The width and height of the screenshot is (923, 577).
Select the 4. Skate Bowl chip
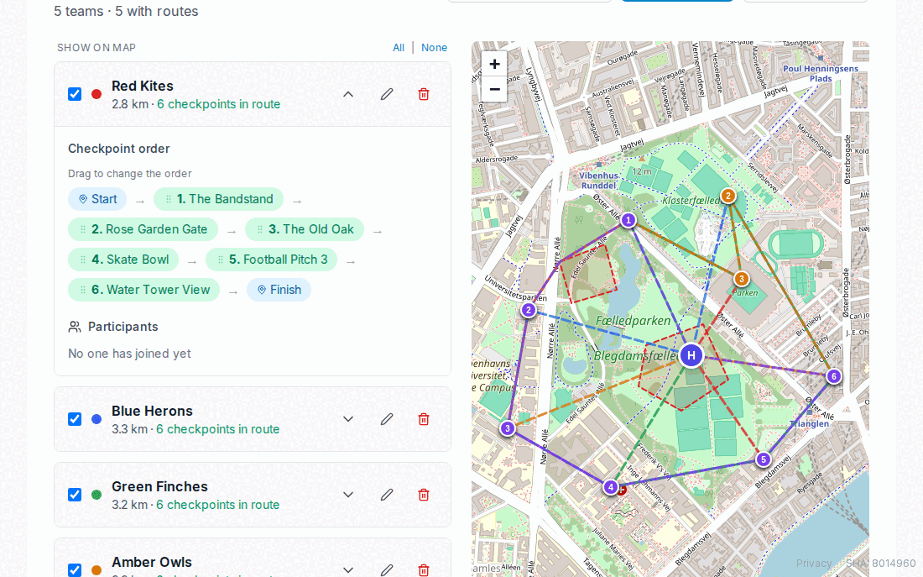[x=123, y=260]
